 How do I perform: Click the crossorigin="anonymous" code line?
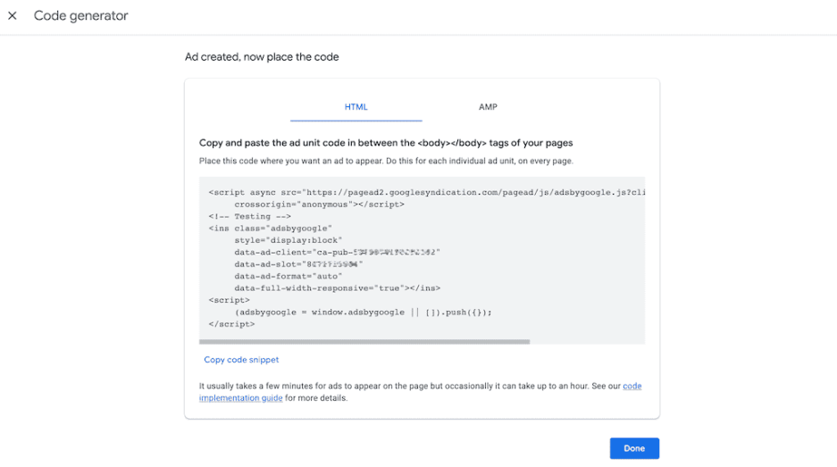319,204
